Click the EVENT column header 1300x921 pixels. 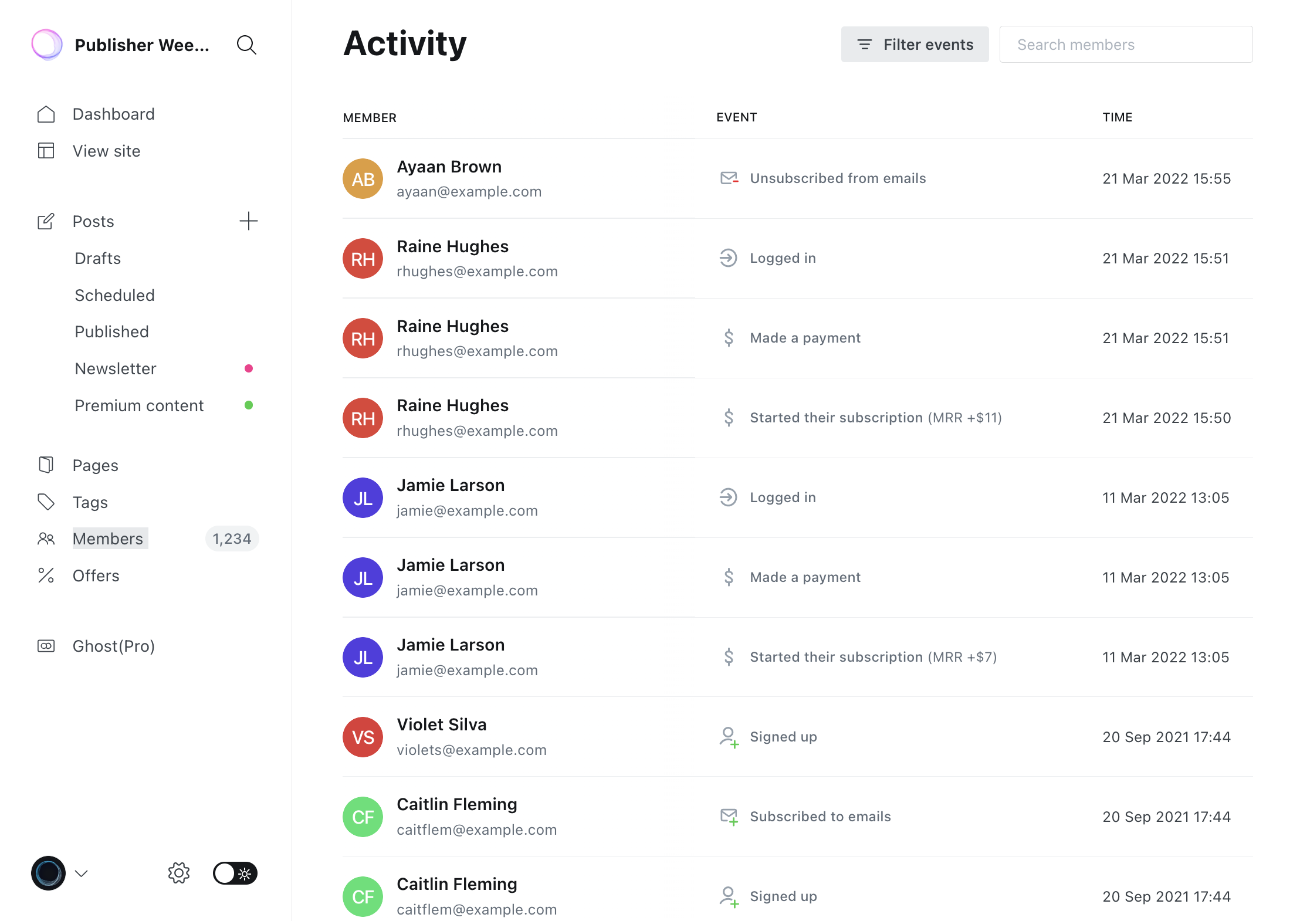point(737,117)
